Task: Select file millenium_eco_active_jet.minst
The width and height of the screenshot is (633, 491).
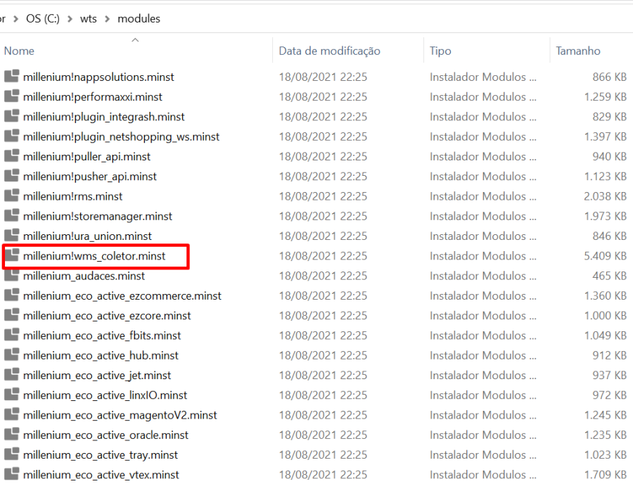Action: 97,375
